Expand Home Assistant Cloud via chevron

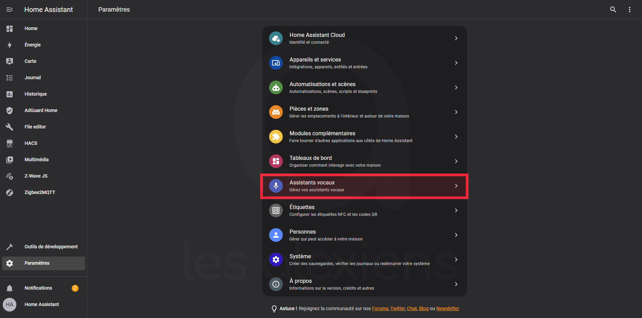456,38
